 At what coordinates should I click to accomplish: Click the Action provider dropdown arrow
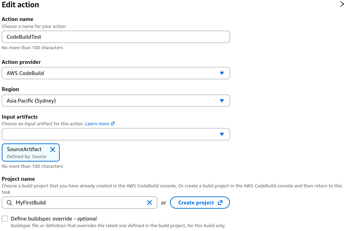222,73
